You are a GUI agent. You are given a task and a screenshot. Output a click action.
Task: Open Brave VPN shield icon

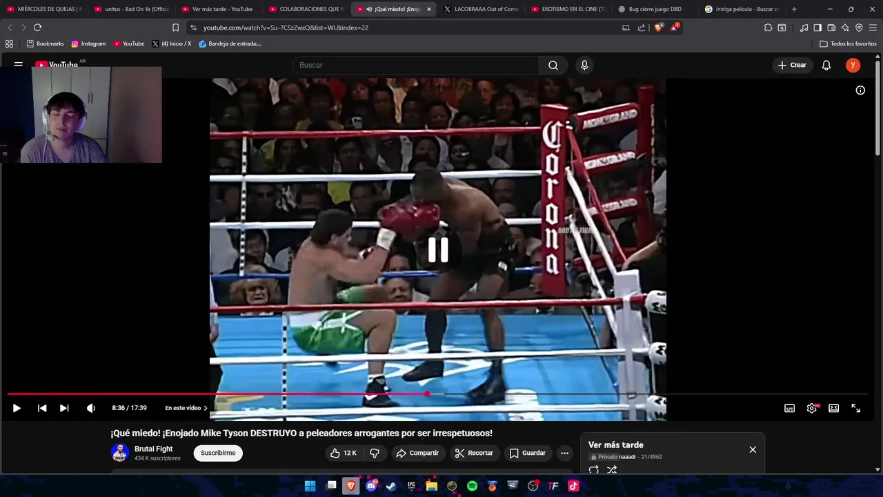click(x=859, y=28)
